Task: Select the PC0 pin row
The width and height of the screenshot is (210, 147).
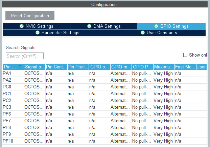Action: (x=104, y=87)
